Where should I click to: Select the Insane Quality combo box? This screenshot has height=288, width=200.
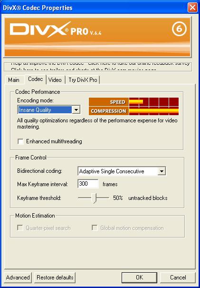(49, 110)
